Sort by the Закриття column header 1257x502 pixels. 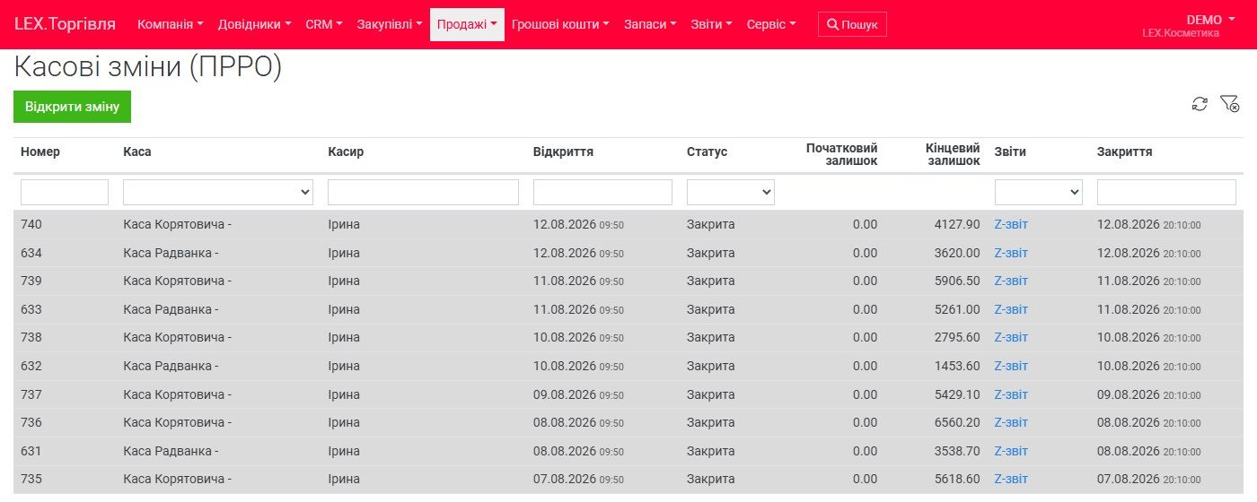coord(1125,151)
